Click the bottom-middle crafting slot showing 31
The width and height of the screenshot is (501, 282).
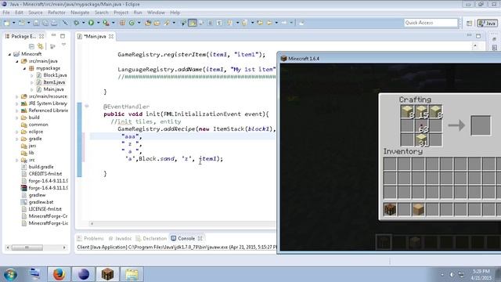[422, 140]
